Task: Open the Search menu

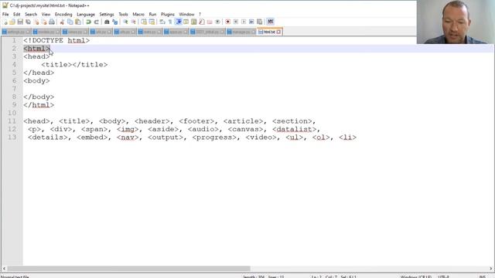Action: tap(31, 14)
